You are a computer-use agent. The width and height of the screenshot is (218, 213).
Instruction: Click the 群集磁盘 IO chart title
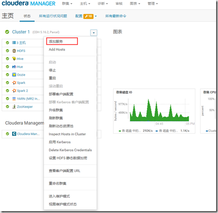point(124,92)
